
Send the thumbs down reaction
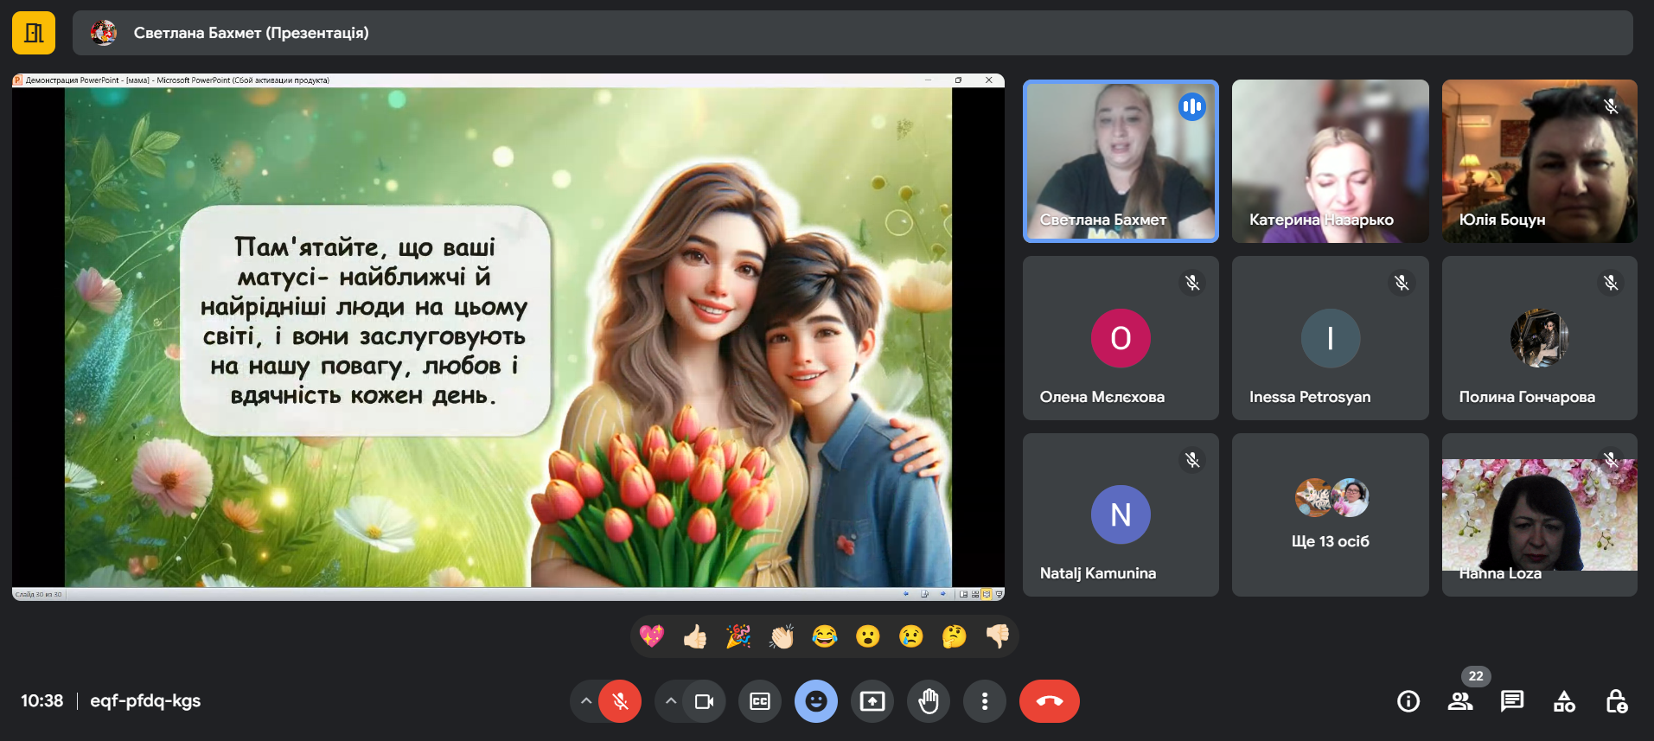pyautogui.click(x=997, y=636)
